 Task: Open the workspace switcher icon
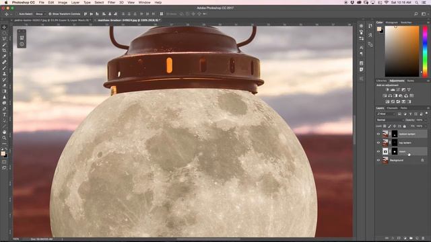[x=424, y=13]
